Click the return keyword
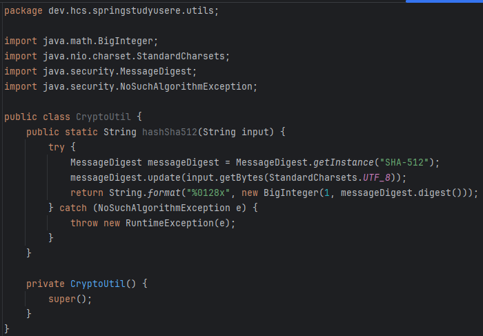 pyautogui.click(x=87, y=192)
